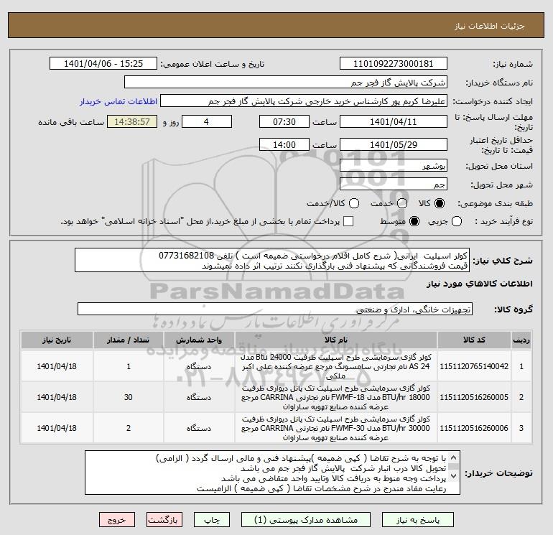553x535 pixels.
Task: Click the response deadline date 1401/04/11
Action: [394, 121]
